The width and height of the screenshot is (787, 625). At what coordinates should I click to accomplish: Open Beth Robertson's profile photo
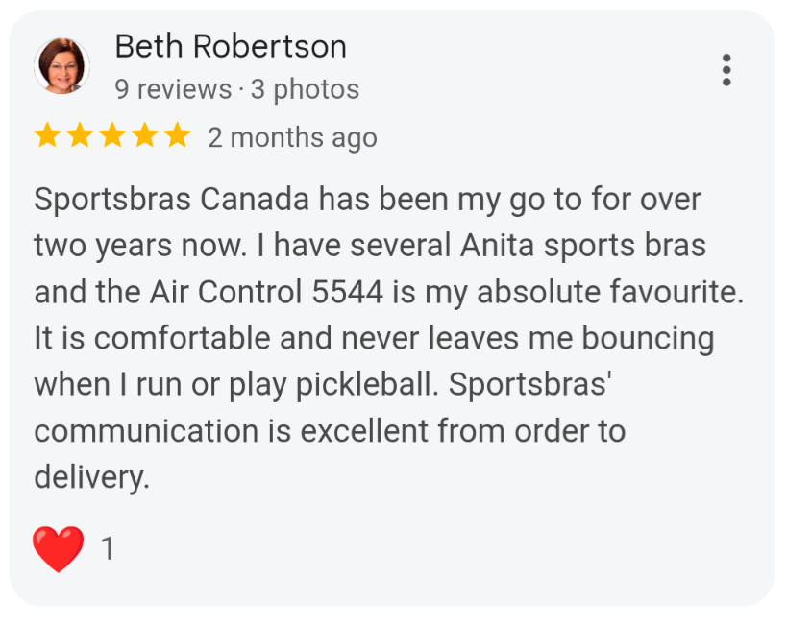[x=61, y=65]
